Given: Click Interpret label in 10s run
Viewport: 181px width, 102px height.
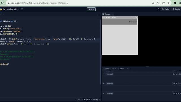Looking at the screenshot, I should click(109, 84).
